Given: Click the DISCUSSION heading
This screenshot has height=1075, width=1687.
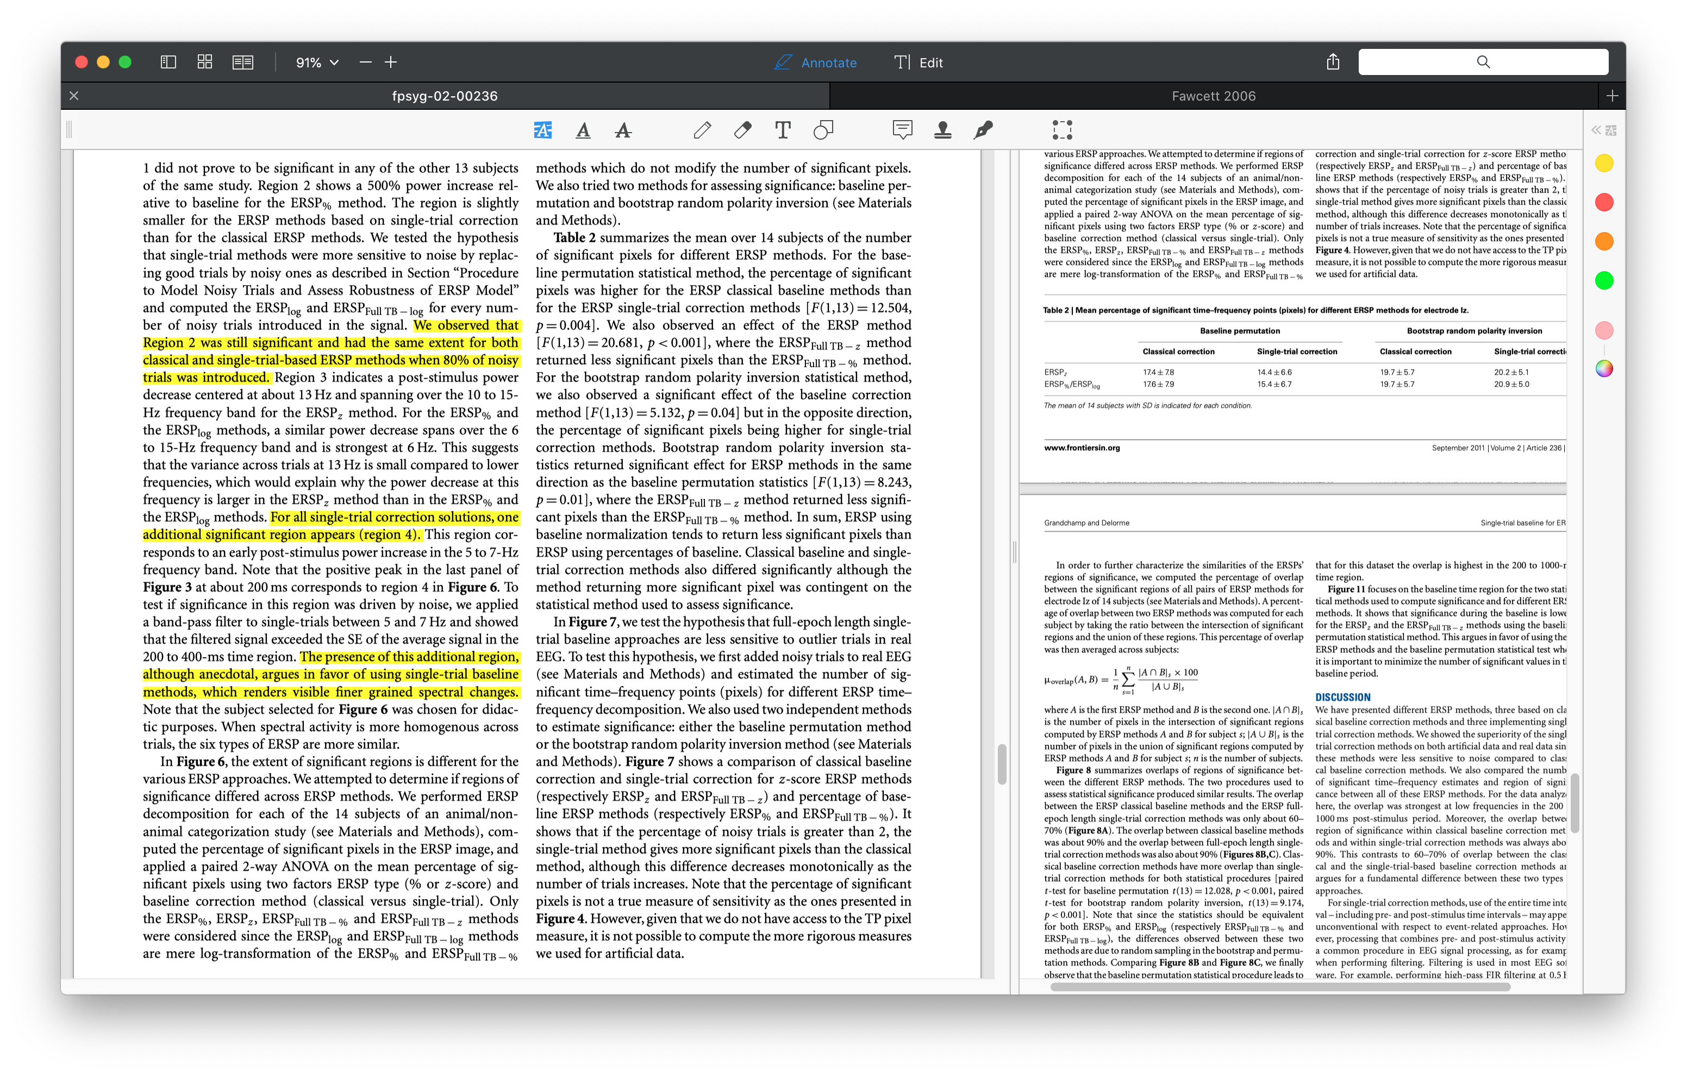Looking at the screenshot, I should coord(1342,697).
